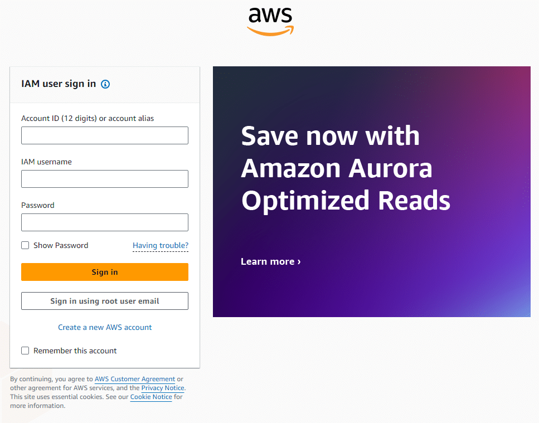
Task: Visit the Privacy Notice link
Action: pyautogui.click(x=163, y=388)
